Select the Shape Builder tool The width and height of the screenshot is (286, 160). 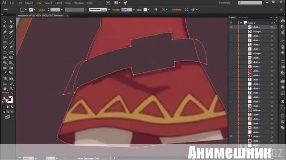pyautogui.click(x=5, y=63)
